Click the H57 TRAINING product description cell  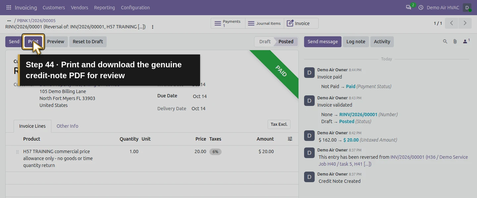(x=58, y=158)
